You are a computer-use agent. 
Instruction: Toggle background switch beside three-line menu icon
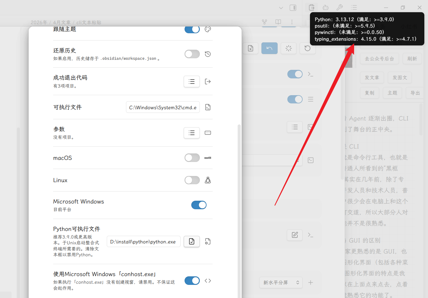pyautogui.click(x=295, y=99)
